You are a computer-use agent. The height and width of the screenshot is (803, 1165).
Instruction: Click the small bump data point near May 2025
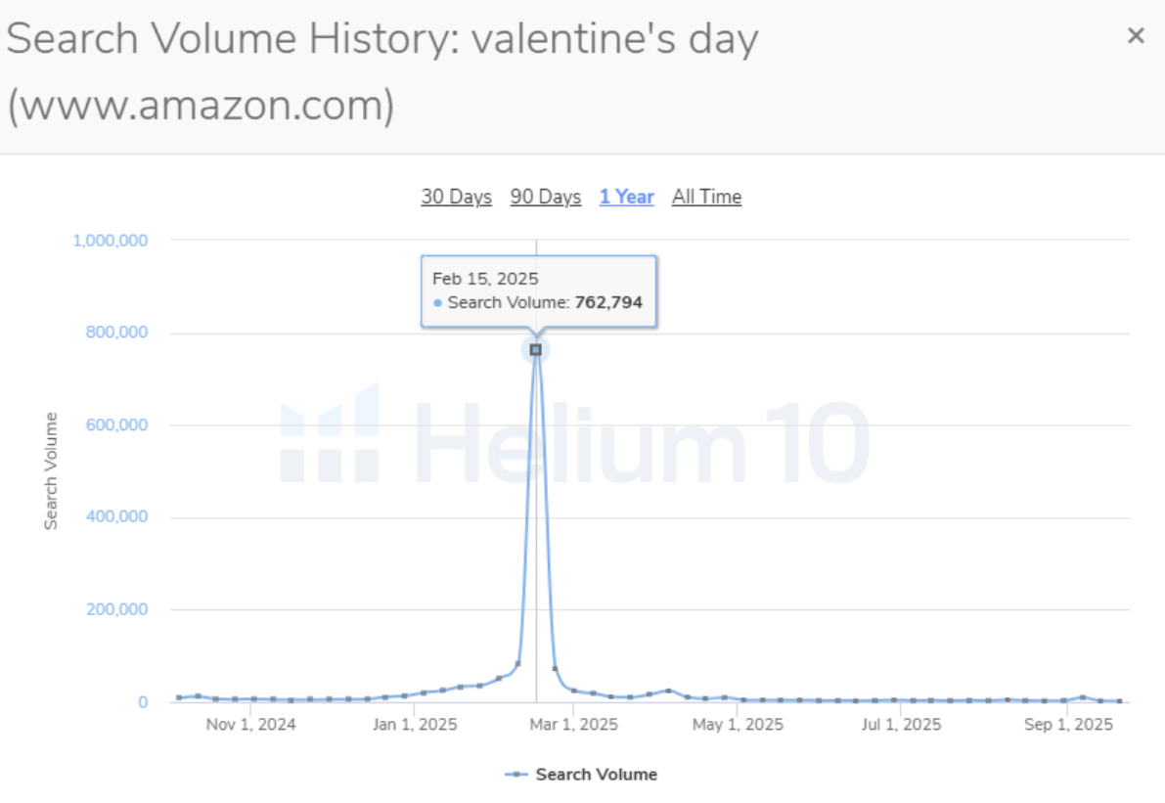coord(670,690)
